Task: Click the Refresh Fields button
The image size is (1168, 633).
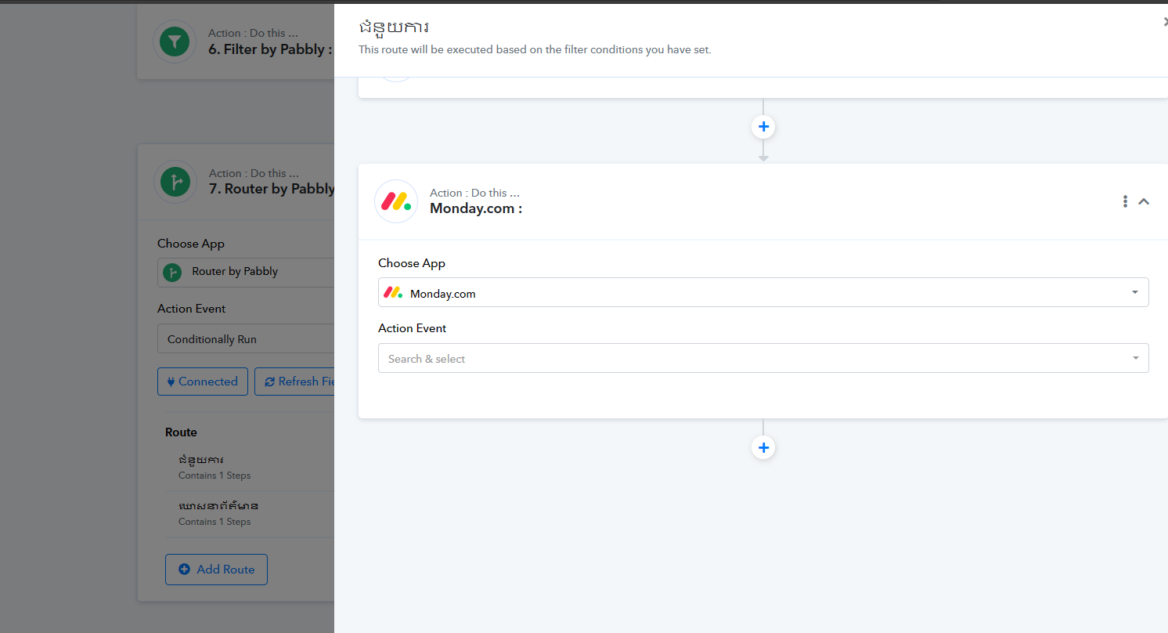Action: click(294, 382)
